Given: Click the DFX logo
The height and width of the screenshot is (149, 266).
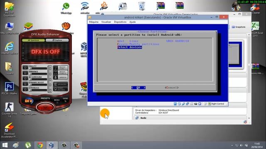Looking at the screenshot, I should point(29,101).
